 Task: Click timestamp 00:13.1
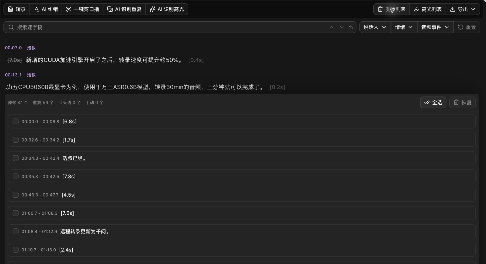13,75
